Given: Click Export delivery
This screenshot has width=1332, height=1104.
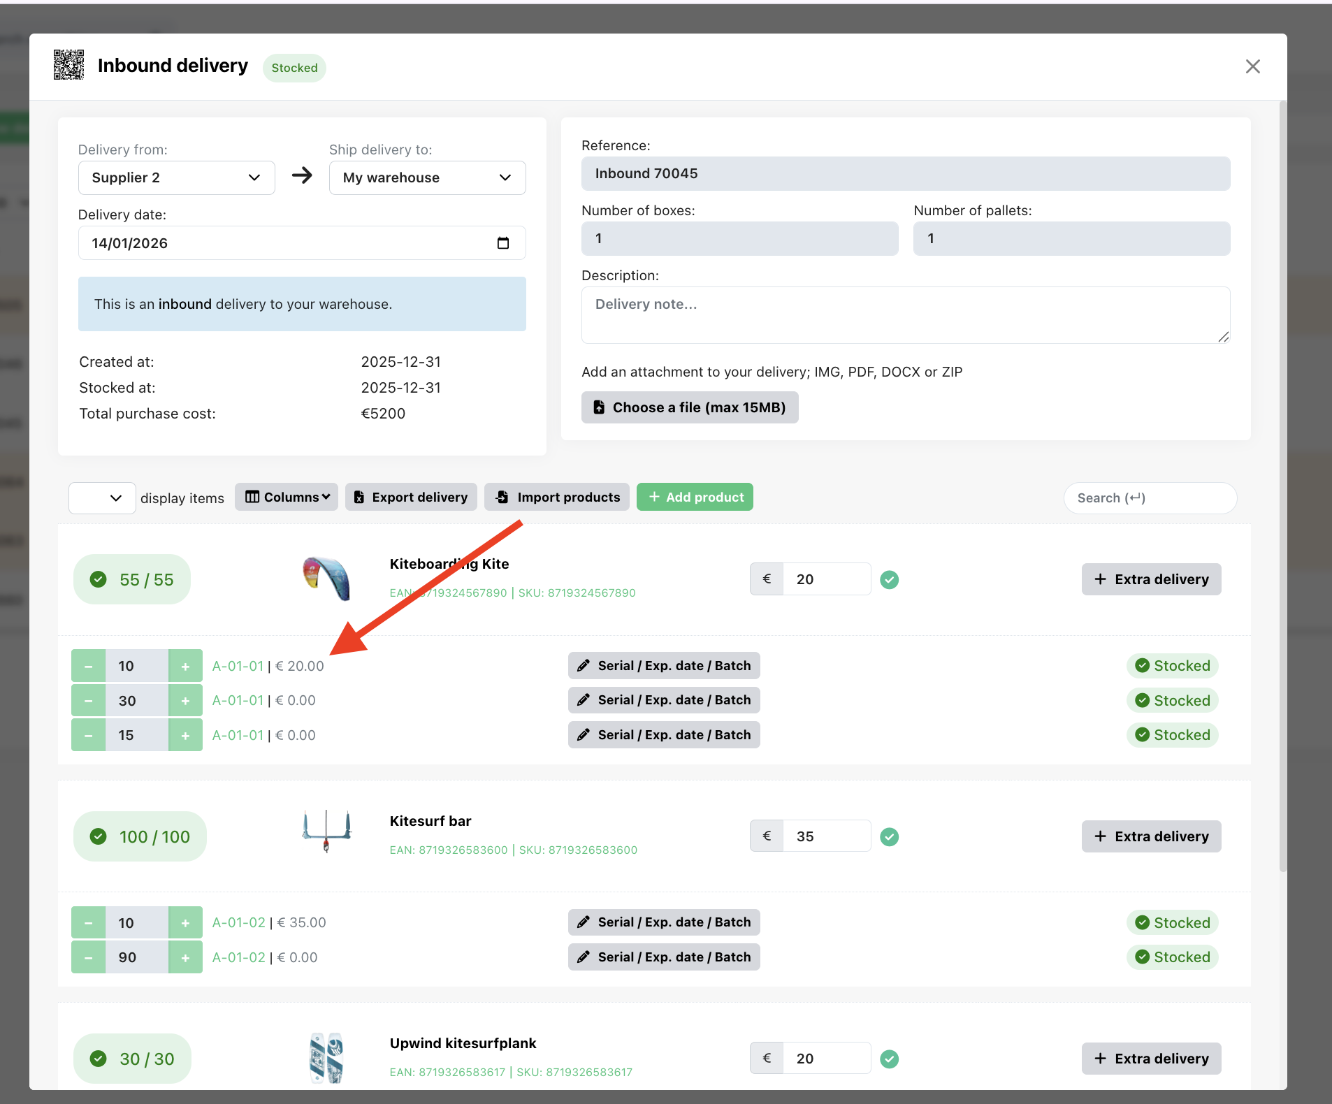Looking at the screenshot, I should click(x=411, y=497).
